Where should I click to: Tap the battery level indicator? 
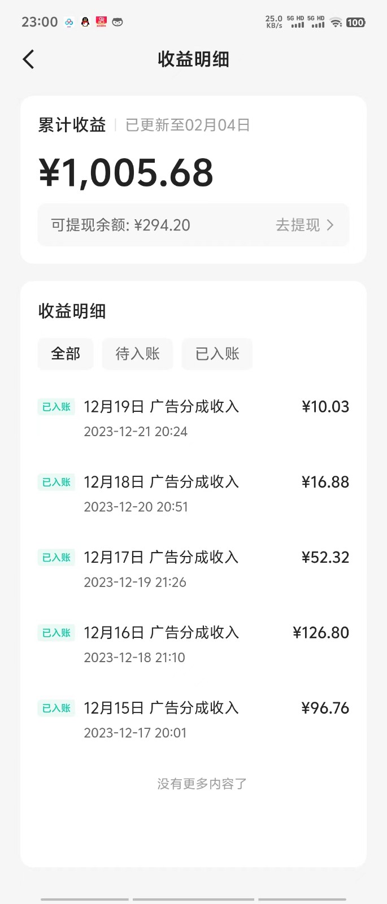tap(355, 23)
